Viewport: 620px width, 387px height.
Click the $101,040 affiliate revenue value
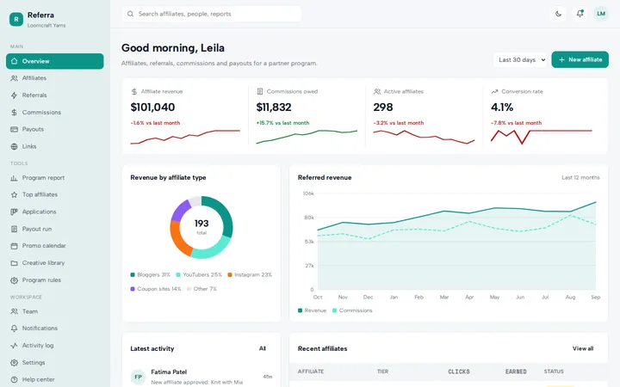coord(152,107)
